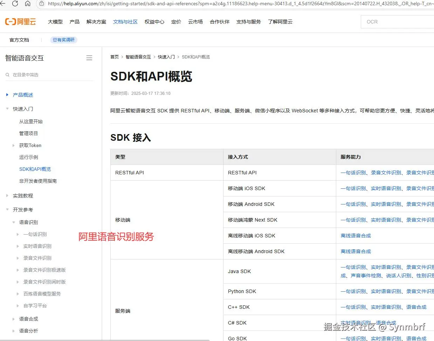Screen dimensions: 434x341
Task: Expand the 语音分析 tree arrow
Action: point(14,331)
